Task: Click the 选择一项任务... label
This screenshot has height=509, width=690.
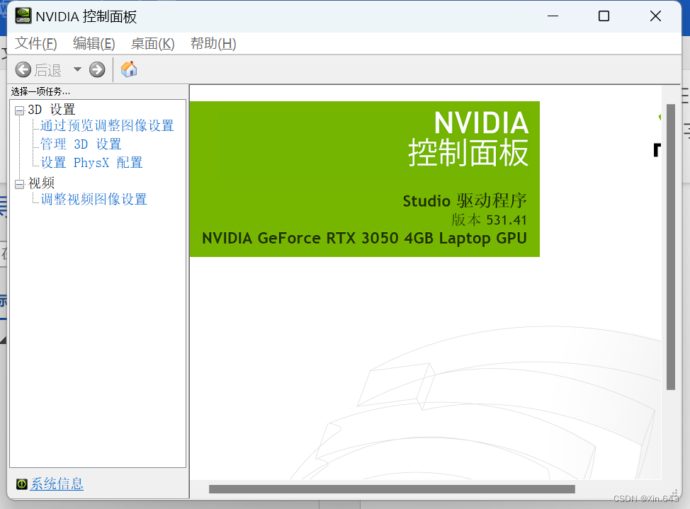Action: [x=40, y=91]
